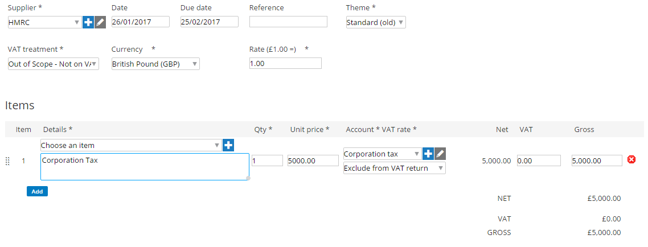Click the plus icon beside Choose an item
The height and width of the screenshot is (247, 648).
pos(228,145)
